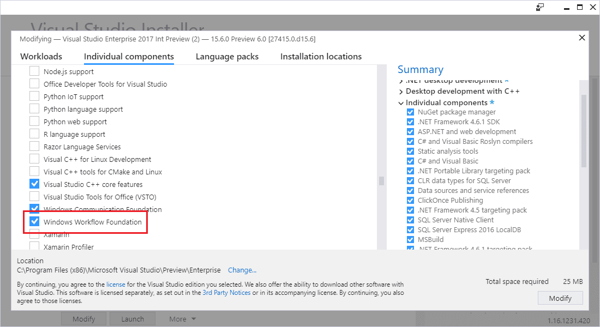The width and height of the screenshot is (600, 327).
Task: Check Visual Studio Tools for Office (VSTO)
Action: coord(34,197)
